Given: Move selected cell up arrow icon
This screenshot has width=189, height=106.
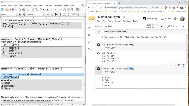Looking at the screenshot, I should pos(167,65).
